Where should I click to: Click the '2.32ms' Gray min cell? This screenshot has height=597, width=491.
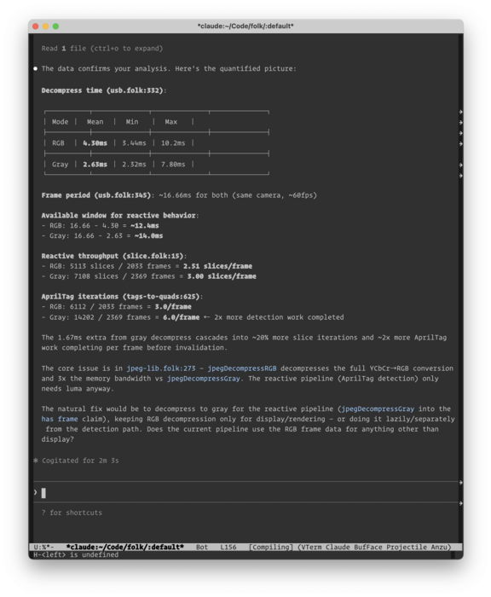pos(134,165)
